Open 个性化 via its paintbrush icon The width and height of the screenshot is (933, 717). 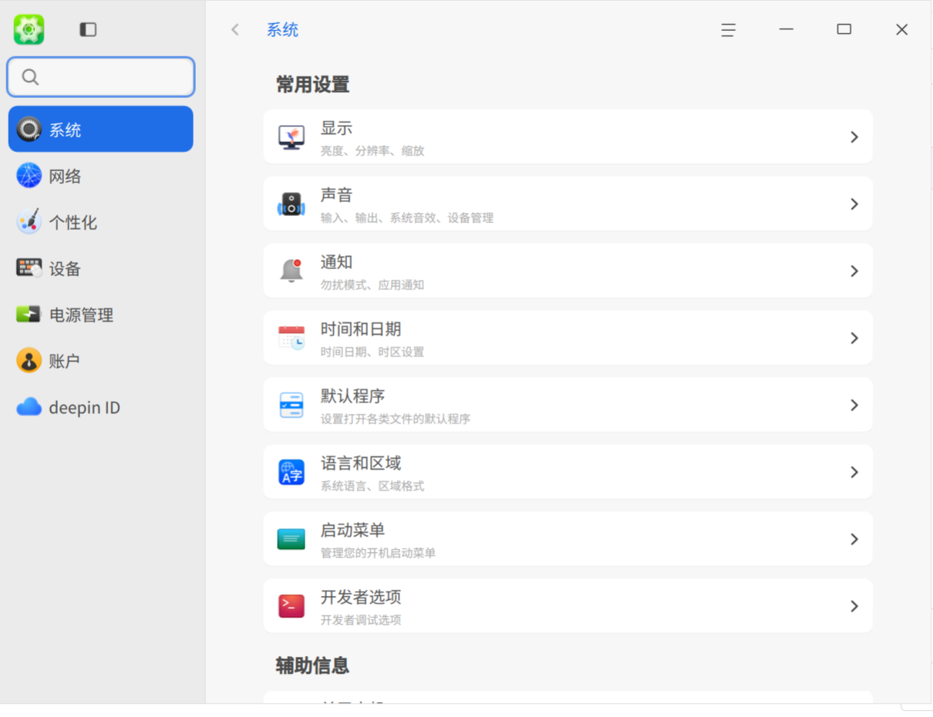(29, 222)
